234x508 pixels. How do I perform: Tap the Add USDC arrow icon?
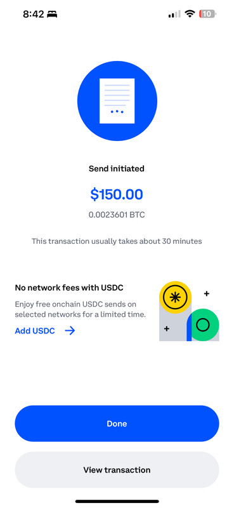tap(70, 330)
